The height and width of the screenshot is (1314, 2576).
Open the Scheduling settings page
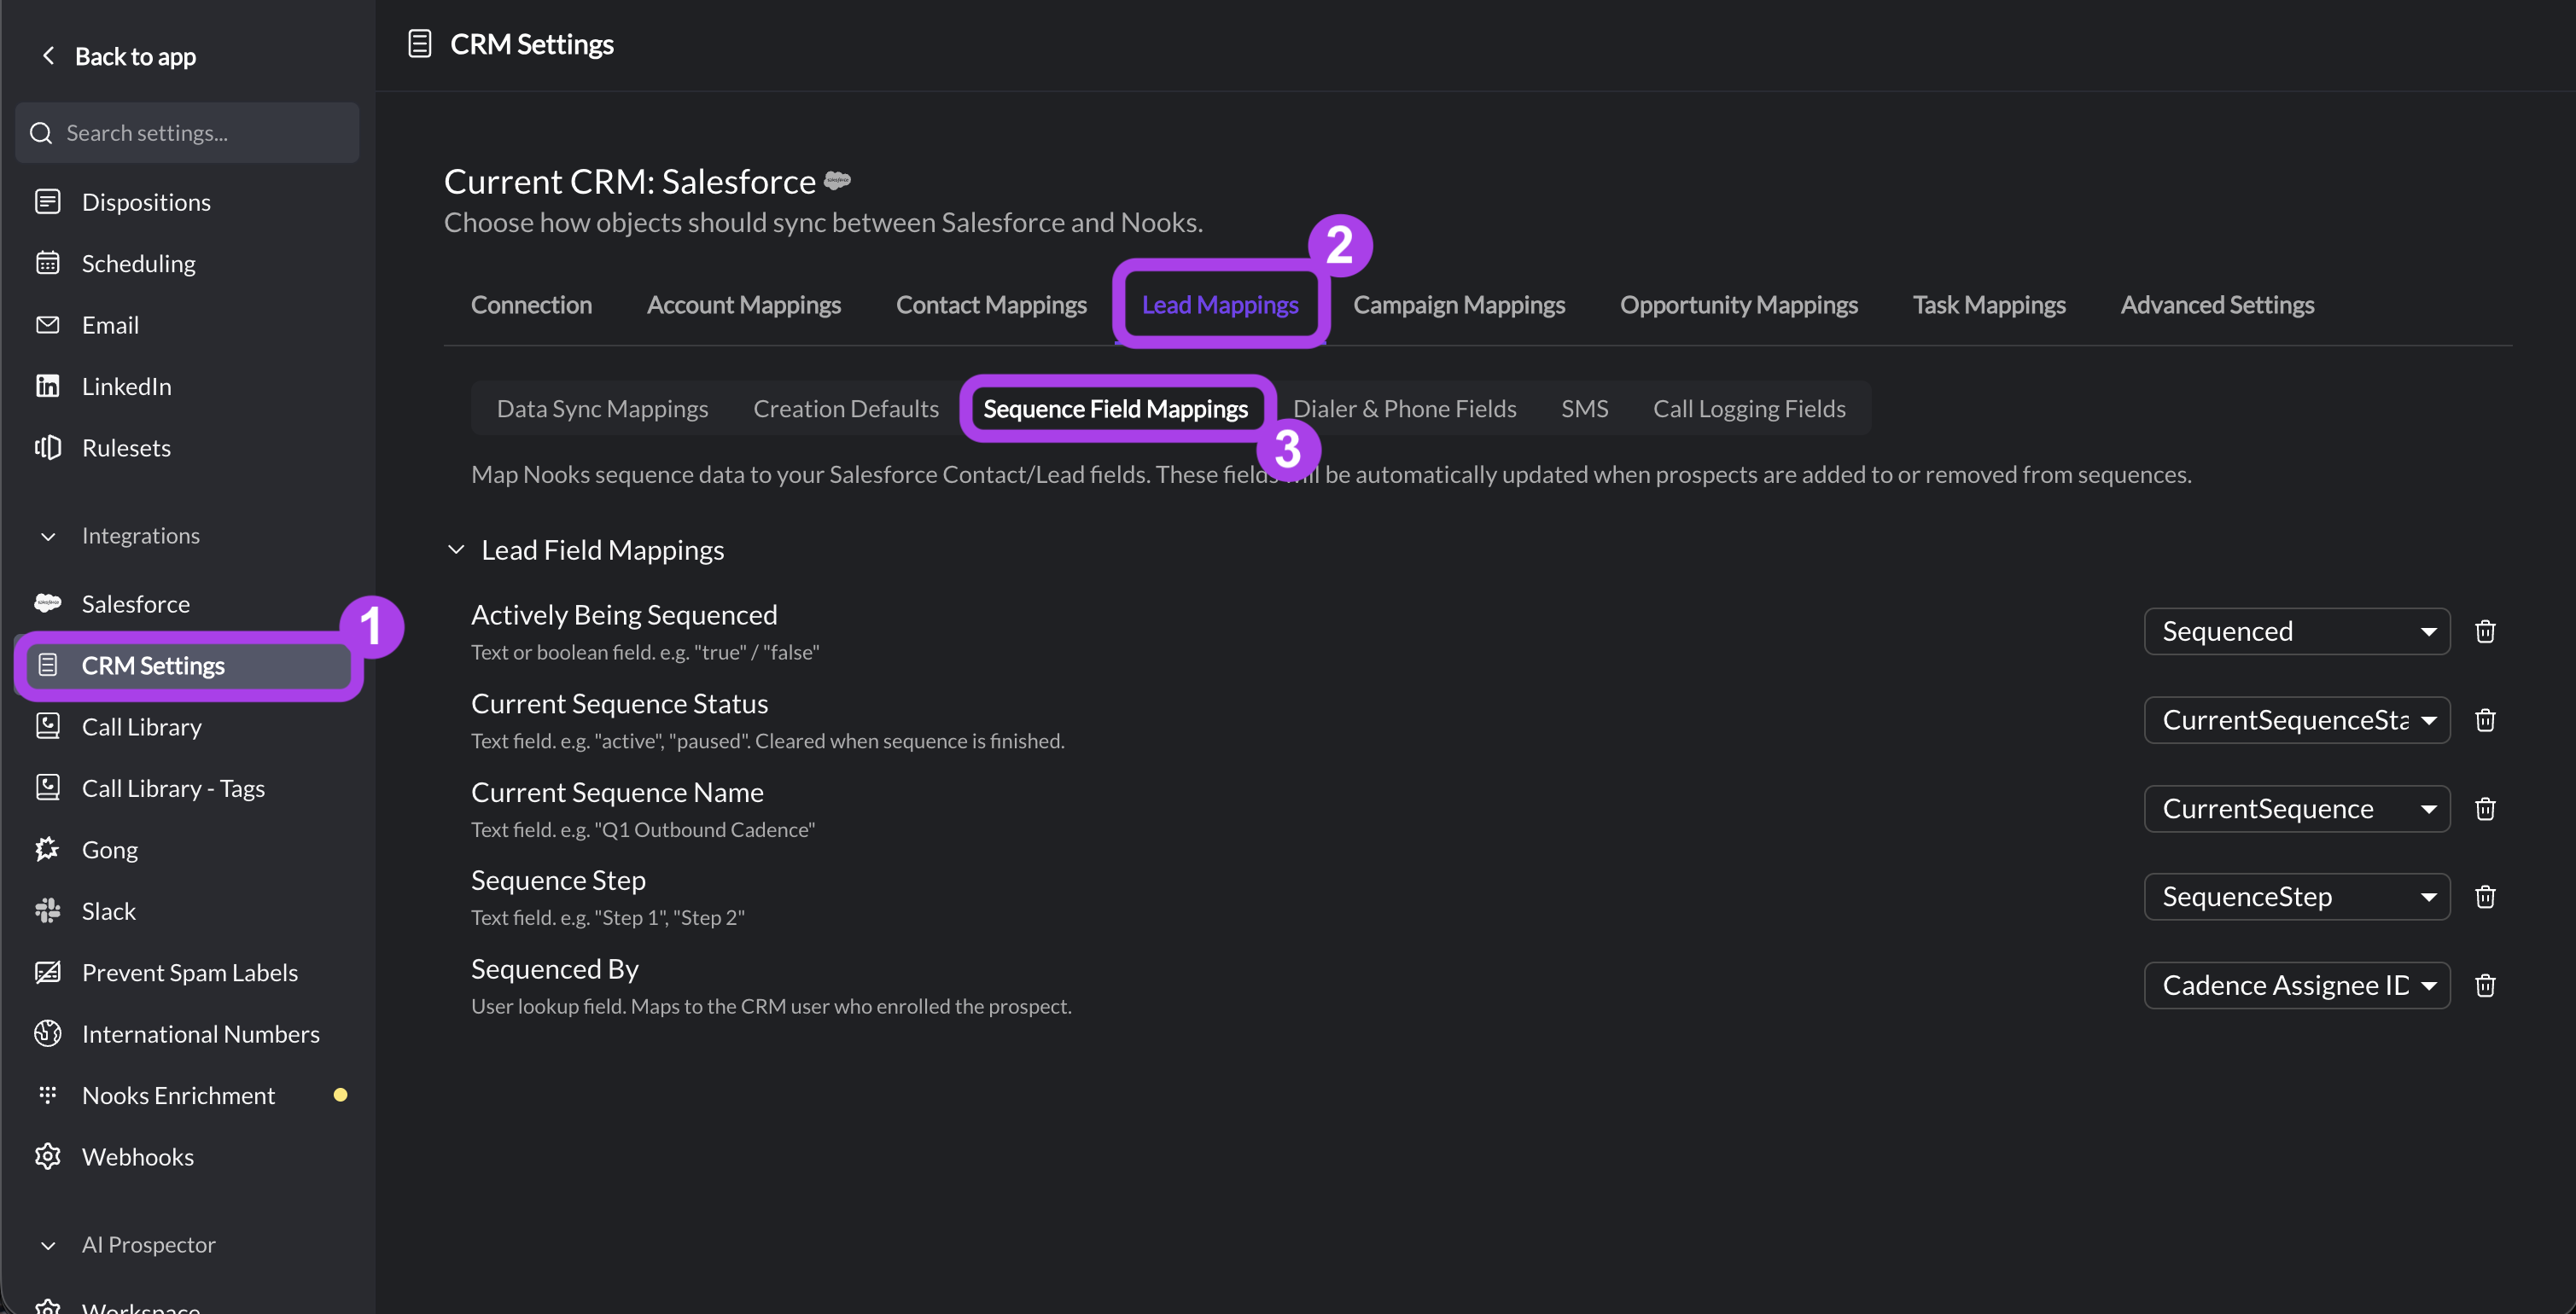pos(138,263)
